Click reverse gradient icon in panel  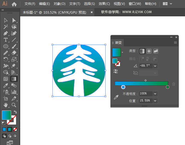pos(116,71)
